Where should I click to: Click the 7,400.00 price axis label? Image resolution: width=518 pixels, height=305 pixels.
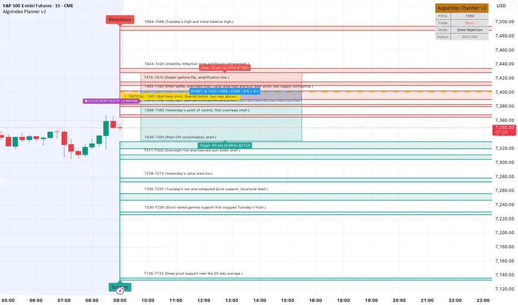505,92
